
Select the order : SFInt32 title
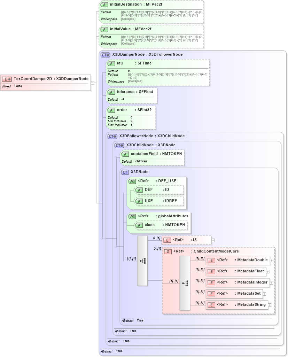(x=134, y=110)
